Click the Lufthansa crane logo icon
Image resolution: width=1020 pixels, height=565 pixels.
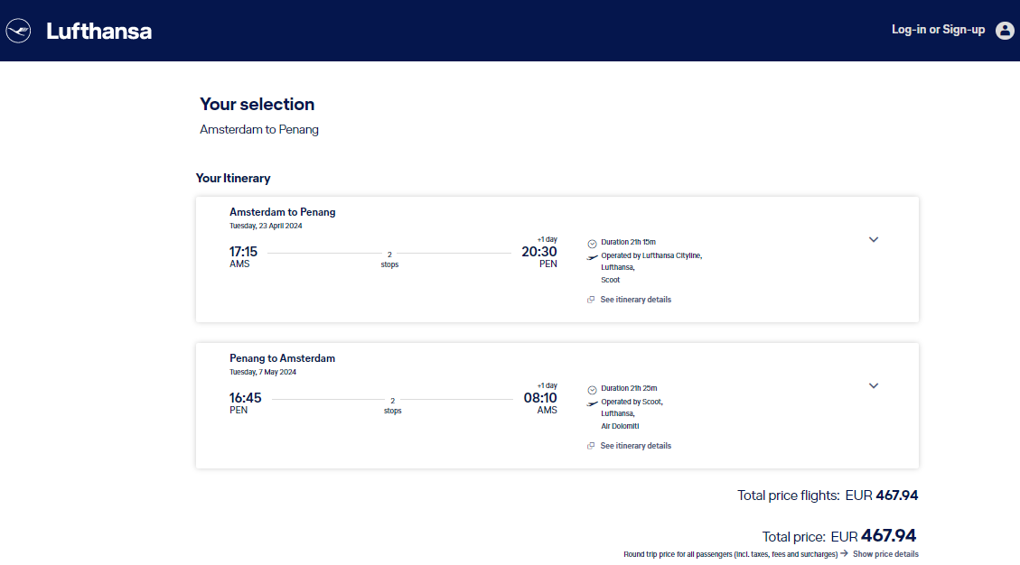coord(18,31)
